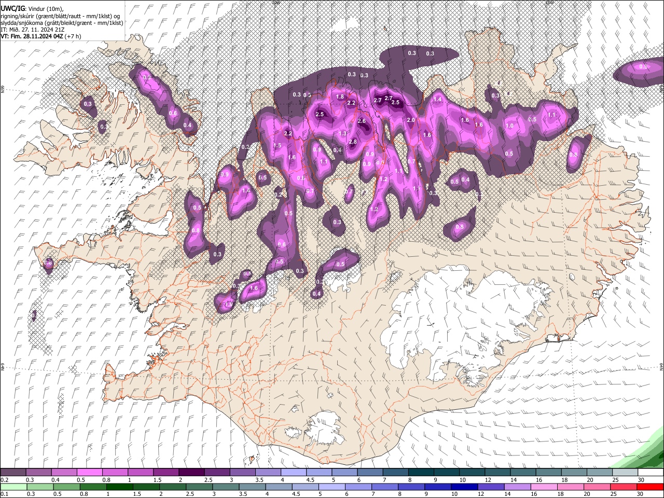
Task: Pick the darkest purple swatch labeled 2 in upper legend
Action: pos(191,473)
